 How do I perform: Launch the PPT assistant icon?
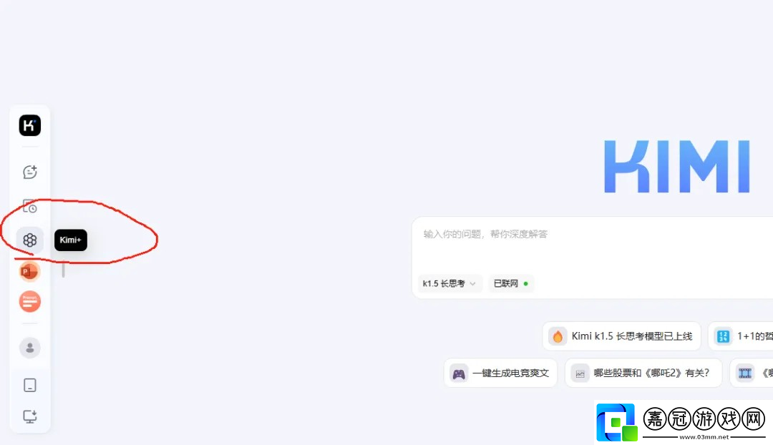[29, 272]
